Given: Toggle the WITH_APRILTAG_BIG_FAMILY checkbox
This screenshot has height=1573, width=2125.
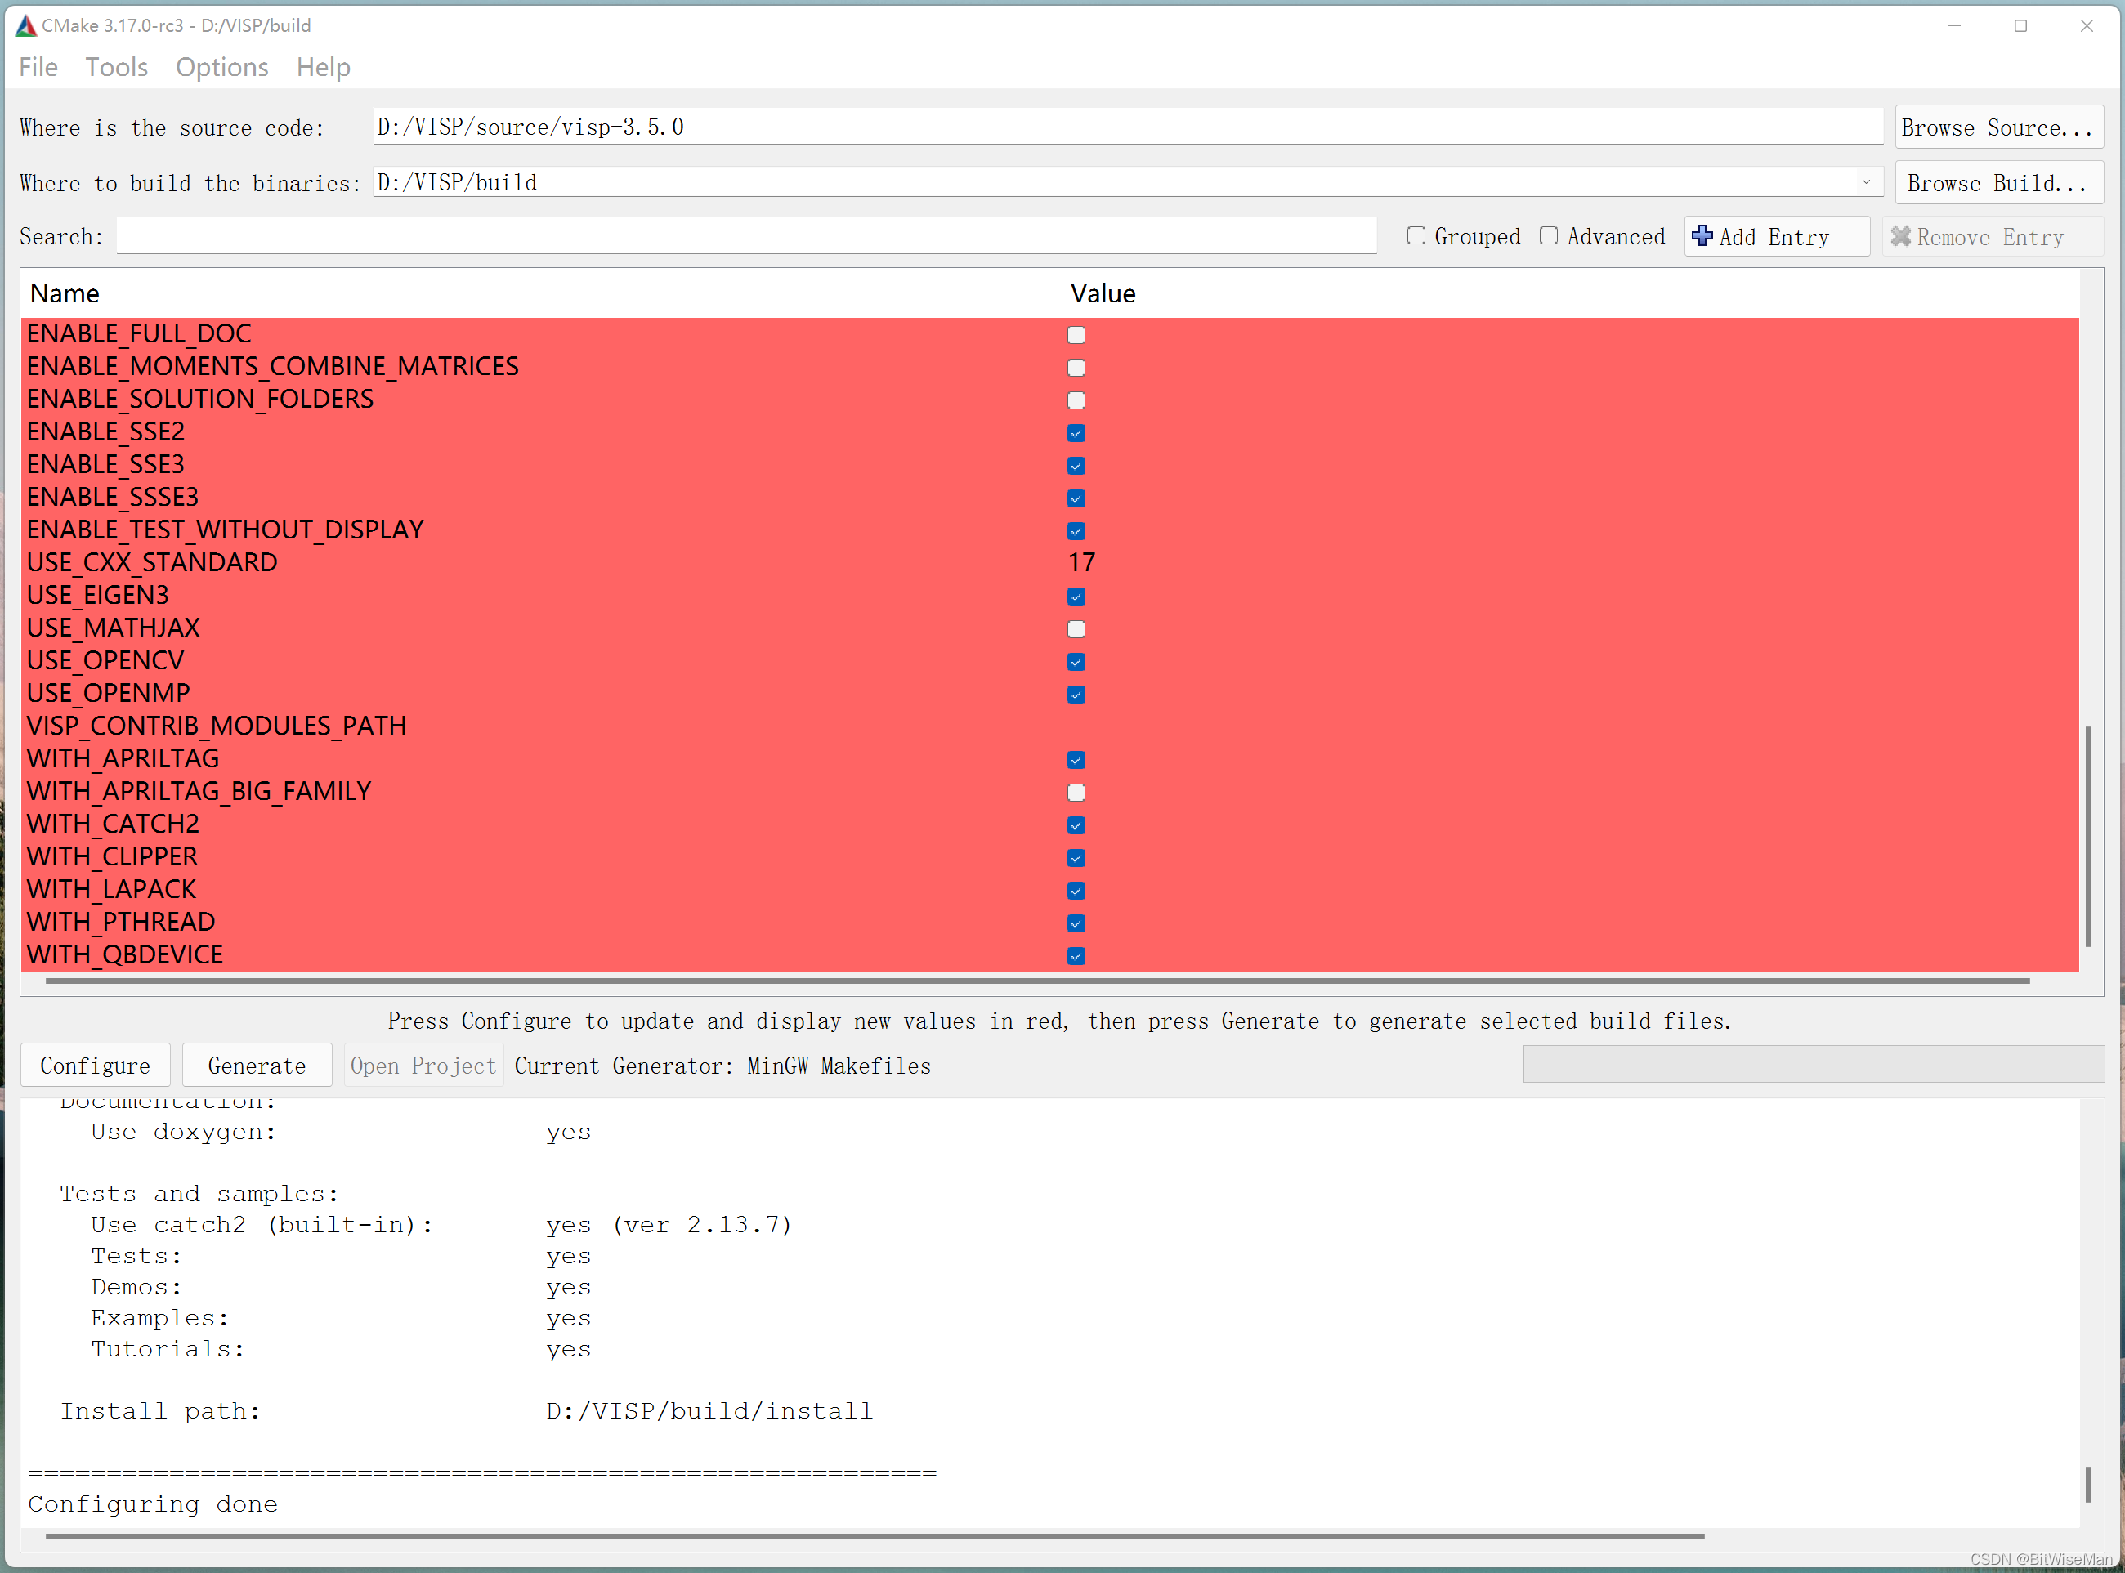Looking at the screenshot, I should [x=1076, y=792].
